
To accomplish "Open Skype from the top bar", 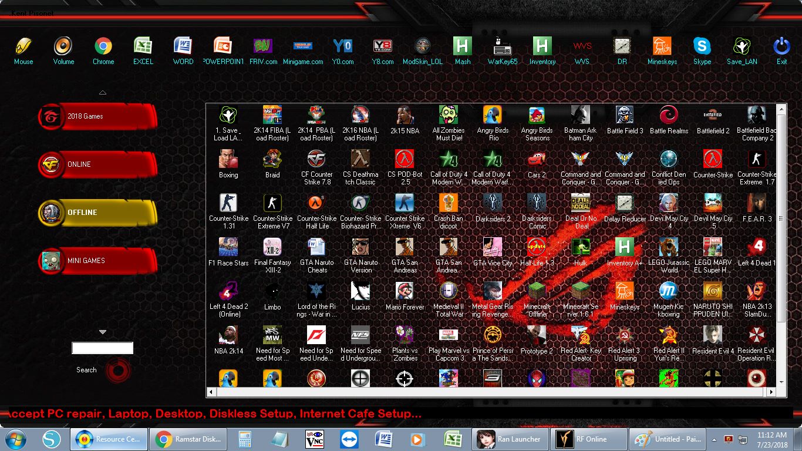I will (702, 51).
